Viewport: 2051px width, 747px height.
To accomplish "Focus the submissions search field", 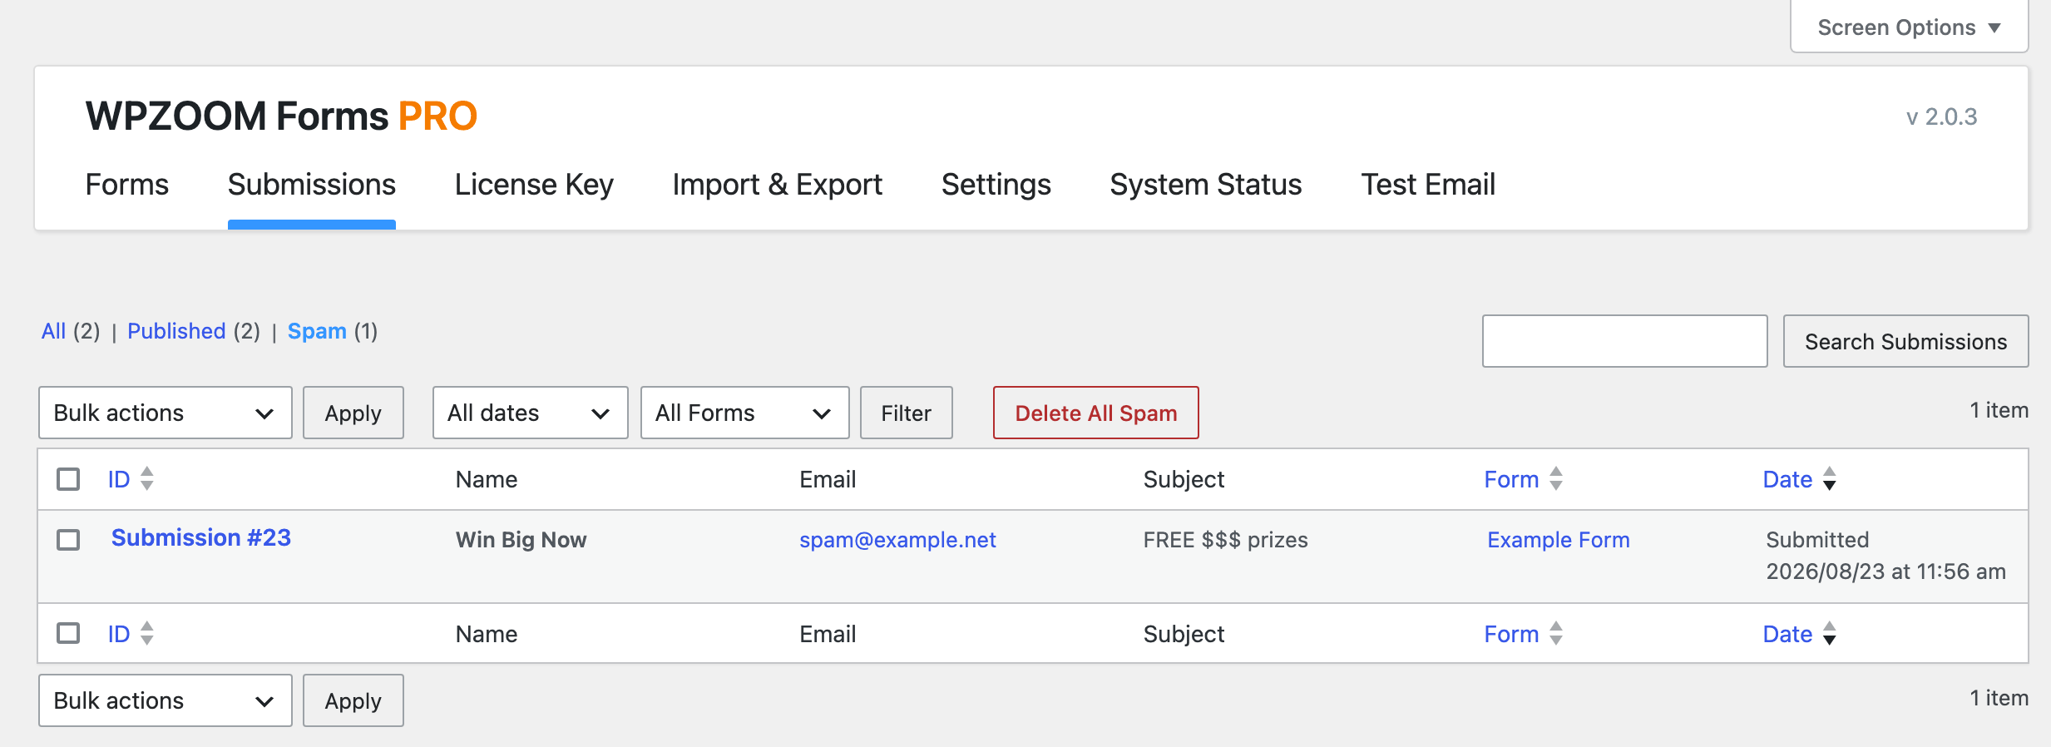I will coord(1624,341).
